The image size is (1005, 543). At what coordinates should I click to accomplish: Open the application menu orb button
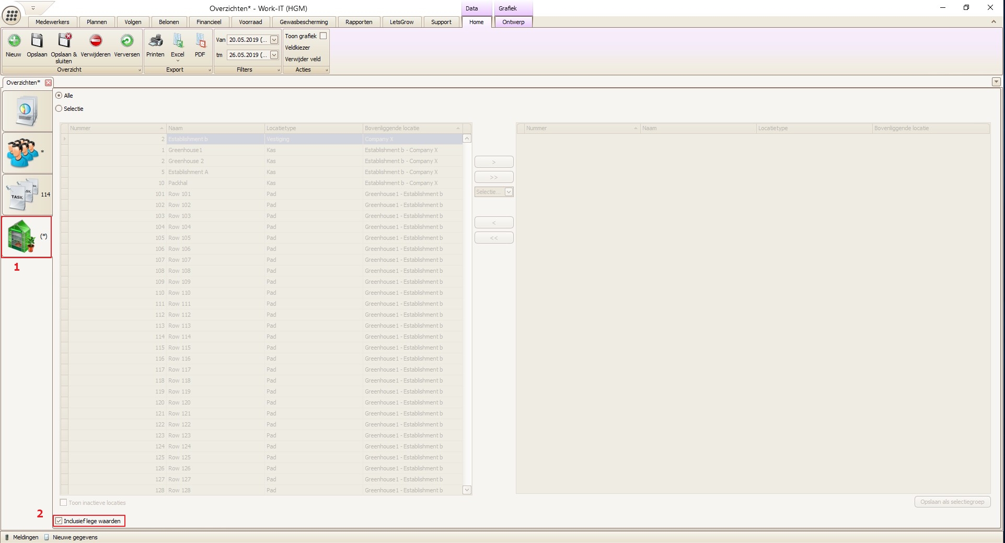pos(11,16)
